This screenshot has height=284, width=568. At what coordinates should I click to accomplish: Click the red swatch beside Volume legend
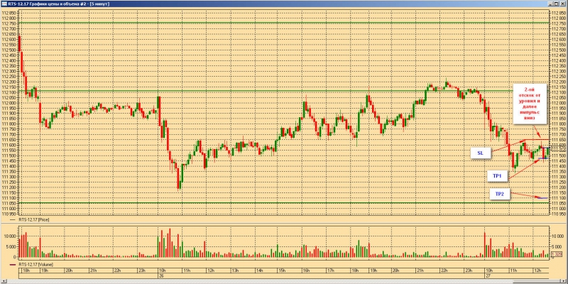13,265
